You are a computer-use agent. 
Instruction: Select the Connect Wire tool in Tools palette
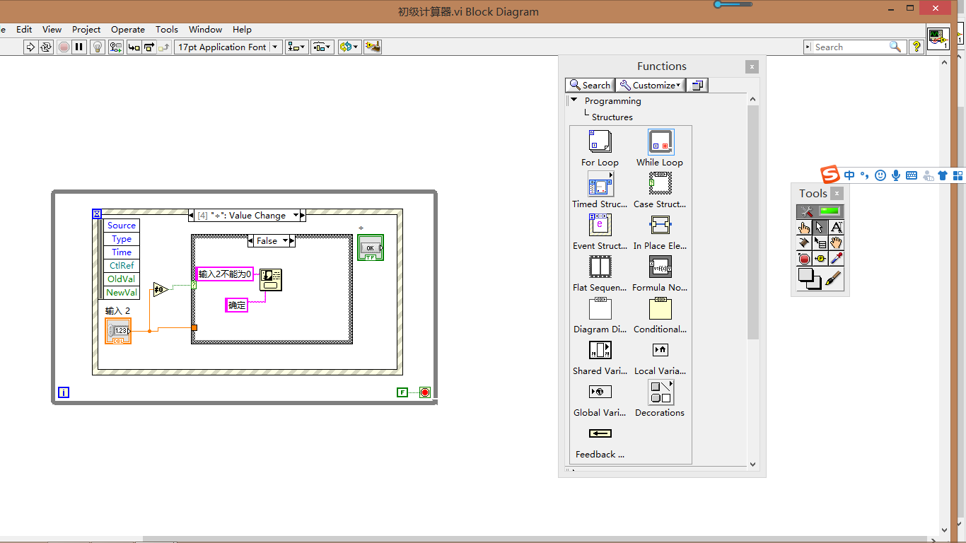(x=805, y=243)
